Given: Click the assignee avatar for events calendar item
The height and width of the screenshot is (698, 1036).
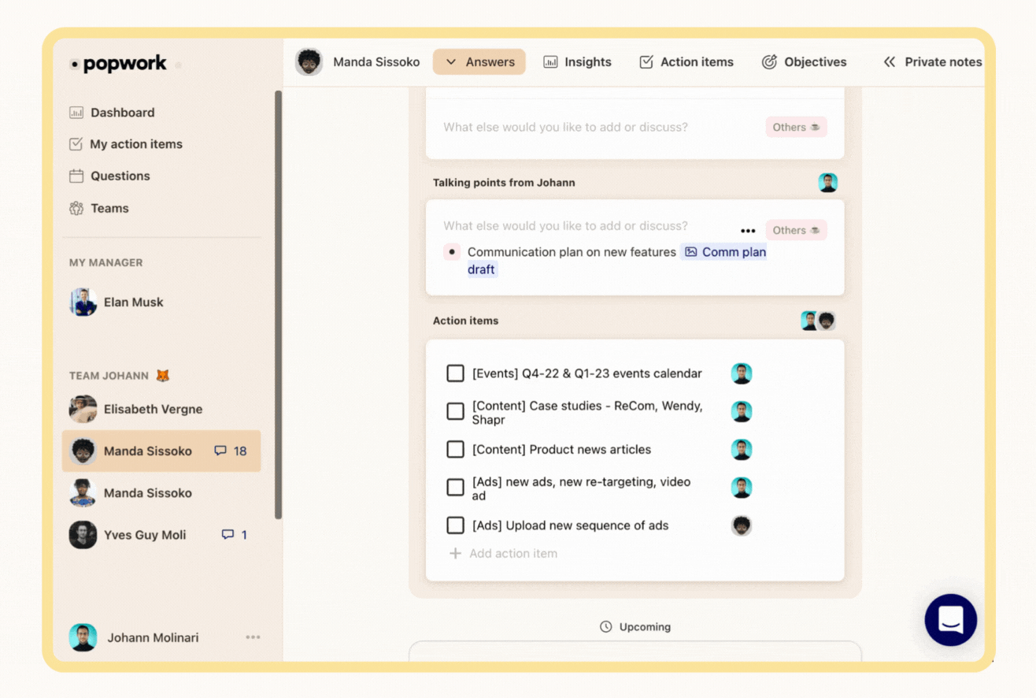Looking at the screenshot, I should pyautogui.click(x=742, y=373).
